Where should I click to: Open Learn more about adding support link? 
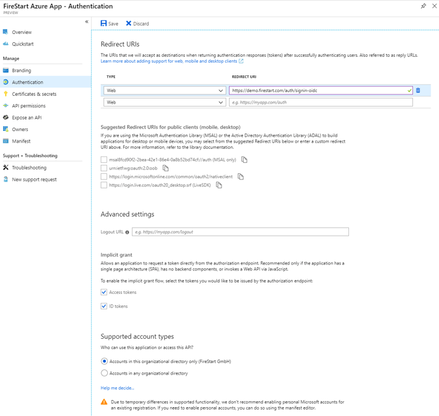click(x=169, y=61)
